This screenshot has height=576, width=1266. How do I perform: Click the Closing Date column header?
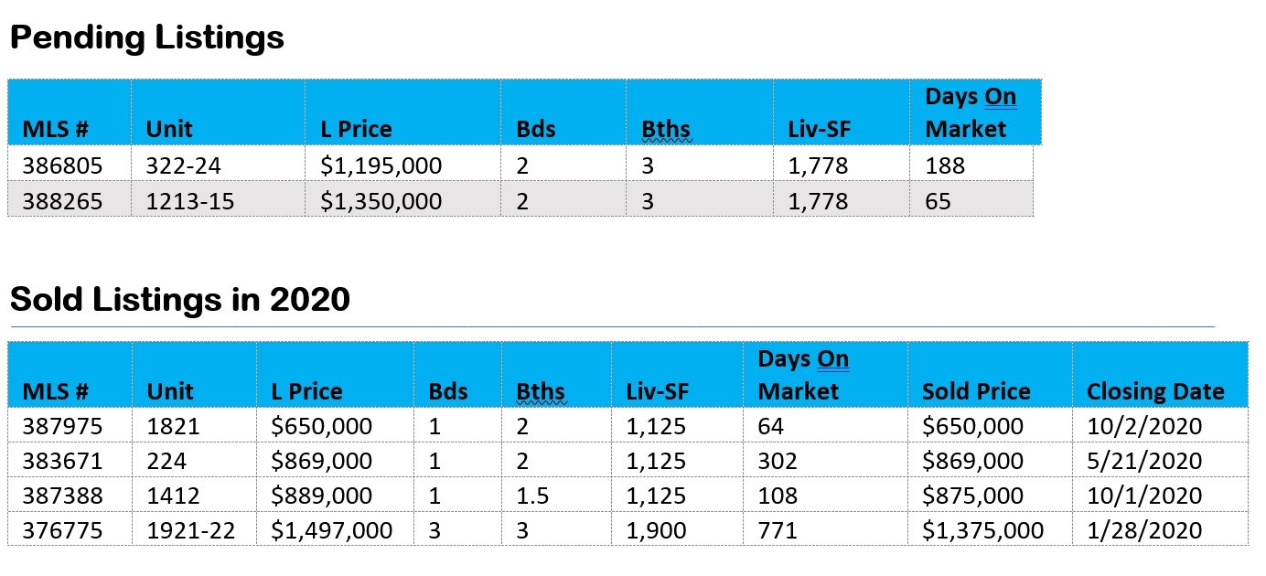pyautogui.click(x=1154, y=392)
